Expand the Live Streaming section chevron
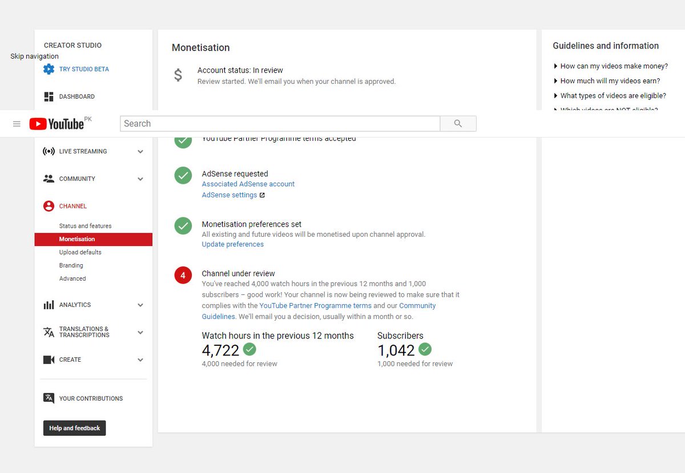Viewport: 685px width, 473px height. [x=140, y=152]
